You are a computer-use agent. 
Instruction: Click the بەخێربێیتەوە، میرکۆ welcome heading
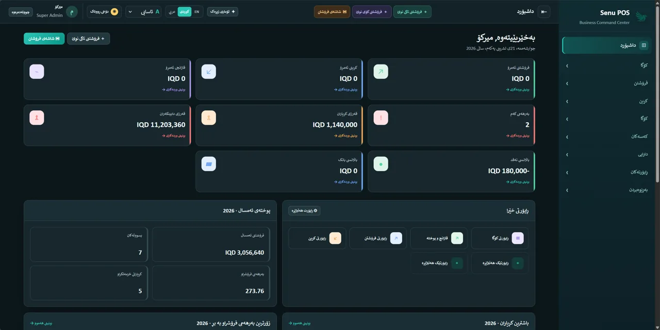coord(506,38)
